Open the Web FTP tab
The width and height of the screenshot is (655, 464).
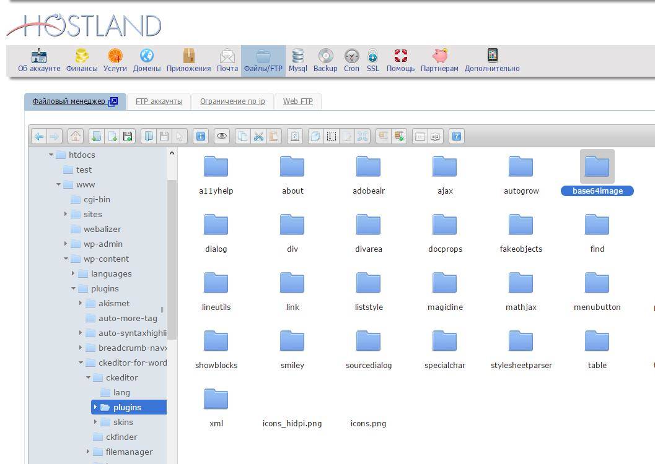(x=297, y=101)
